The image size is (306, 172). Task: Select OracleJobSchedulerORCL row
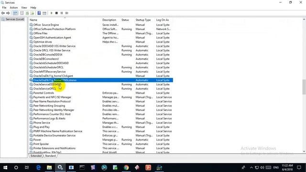[101, 67]
